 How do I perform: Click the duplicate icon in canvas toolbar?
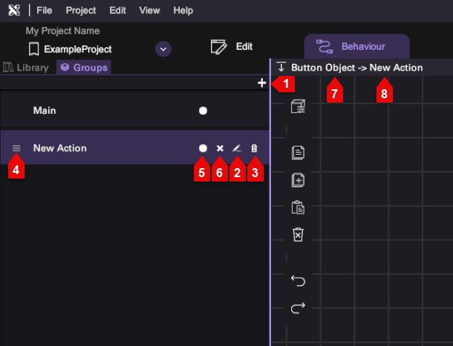click(298, 180)
